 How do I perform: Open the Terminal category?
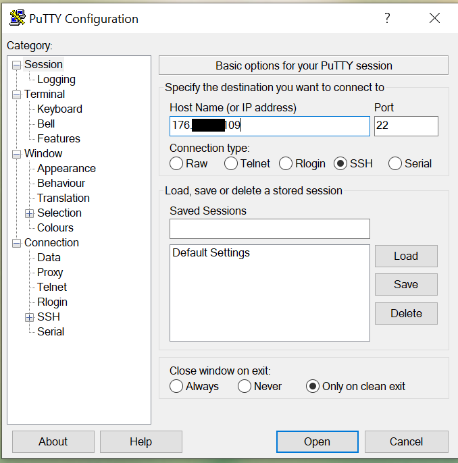[x=45, y=94]
